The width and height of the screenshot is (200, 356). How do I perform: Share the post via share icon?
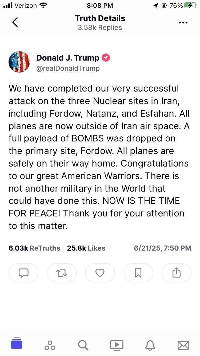[177, 273]
